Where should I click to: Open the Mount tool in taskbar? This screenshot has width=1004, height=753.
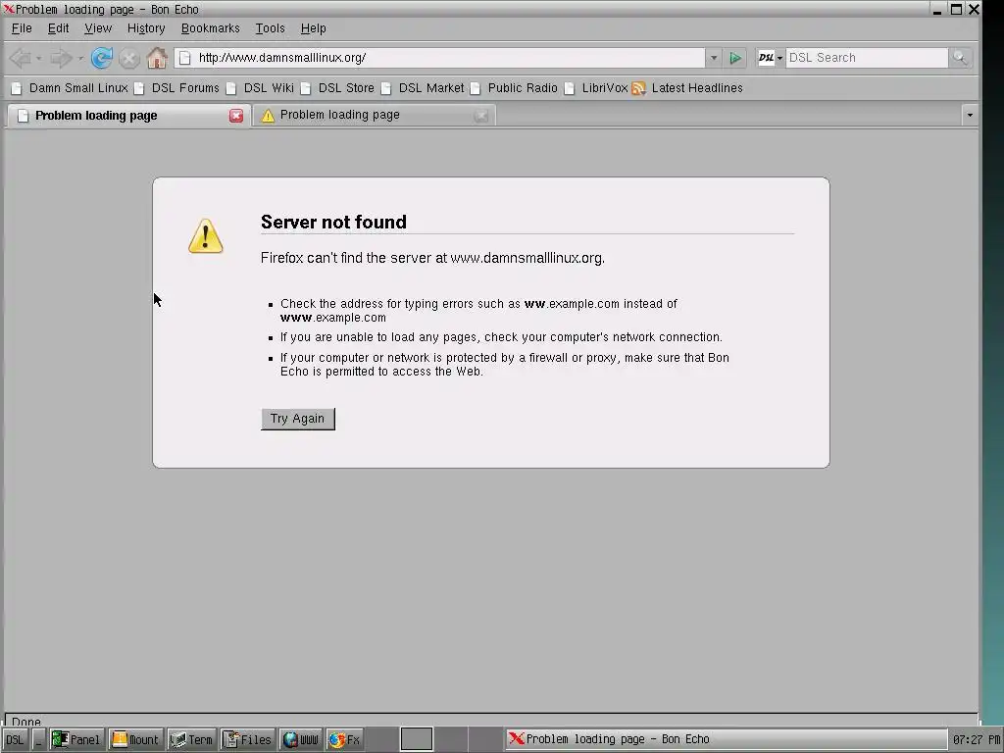coord(135,739)
